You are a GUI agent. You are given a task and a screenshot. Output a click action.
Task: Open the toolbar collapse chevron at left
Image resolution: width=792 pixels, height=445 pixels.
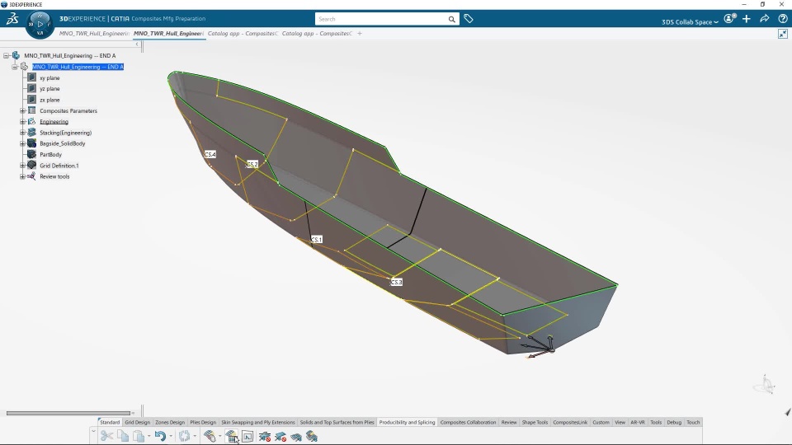tap(93, 431)
